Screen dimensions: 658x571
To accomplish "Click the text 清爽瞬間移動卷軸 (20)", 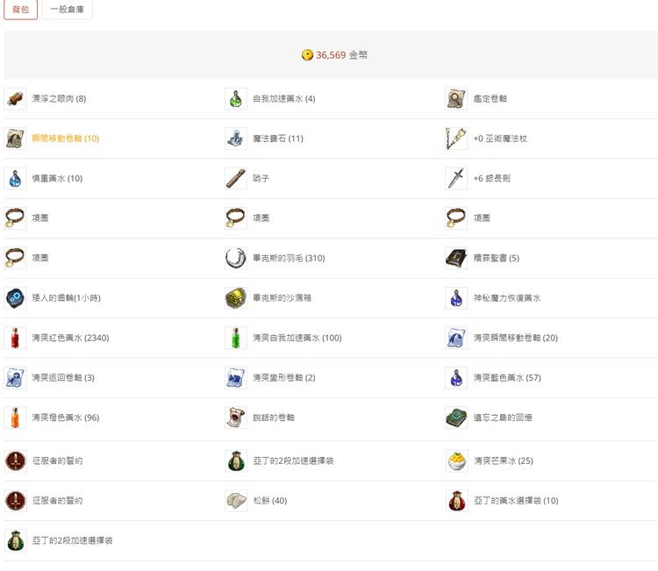I will click(x=516, y=339).
